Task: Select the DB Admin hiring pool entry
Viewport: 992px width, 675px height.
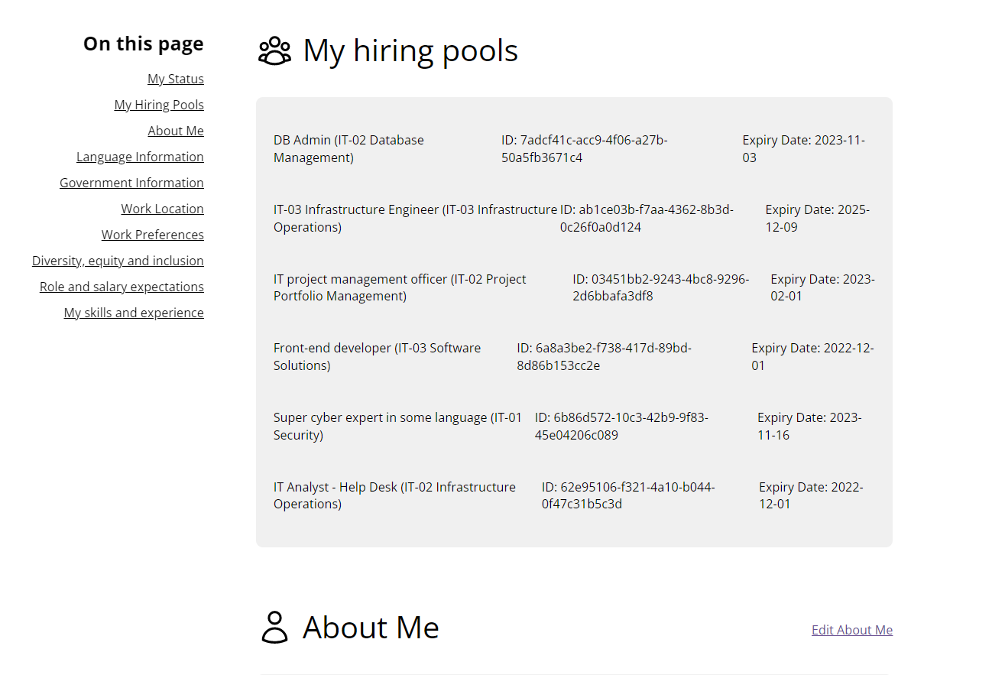Action: coord(348,148)
